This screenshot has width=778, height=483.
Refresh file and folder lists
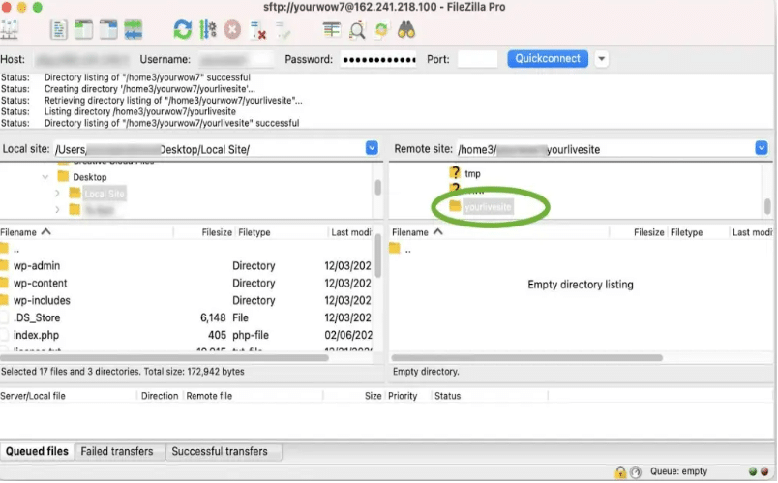pyautogui.click(x=183, y=30)
